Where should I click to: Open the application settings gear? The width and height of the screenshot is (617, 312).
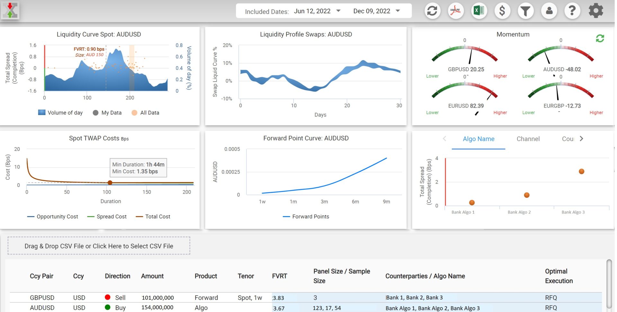point(596,11)
